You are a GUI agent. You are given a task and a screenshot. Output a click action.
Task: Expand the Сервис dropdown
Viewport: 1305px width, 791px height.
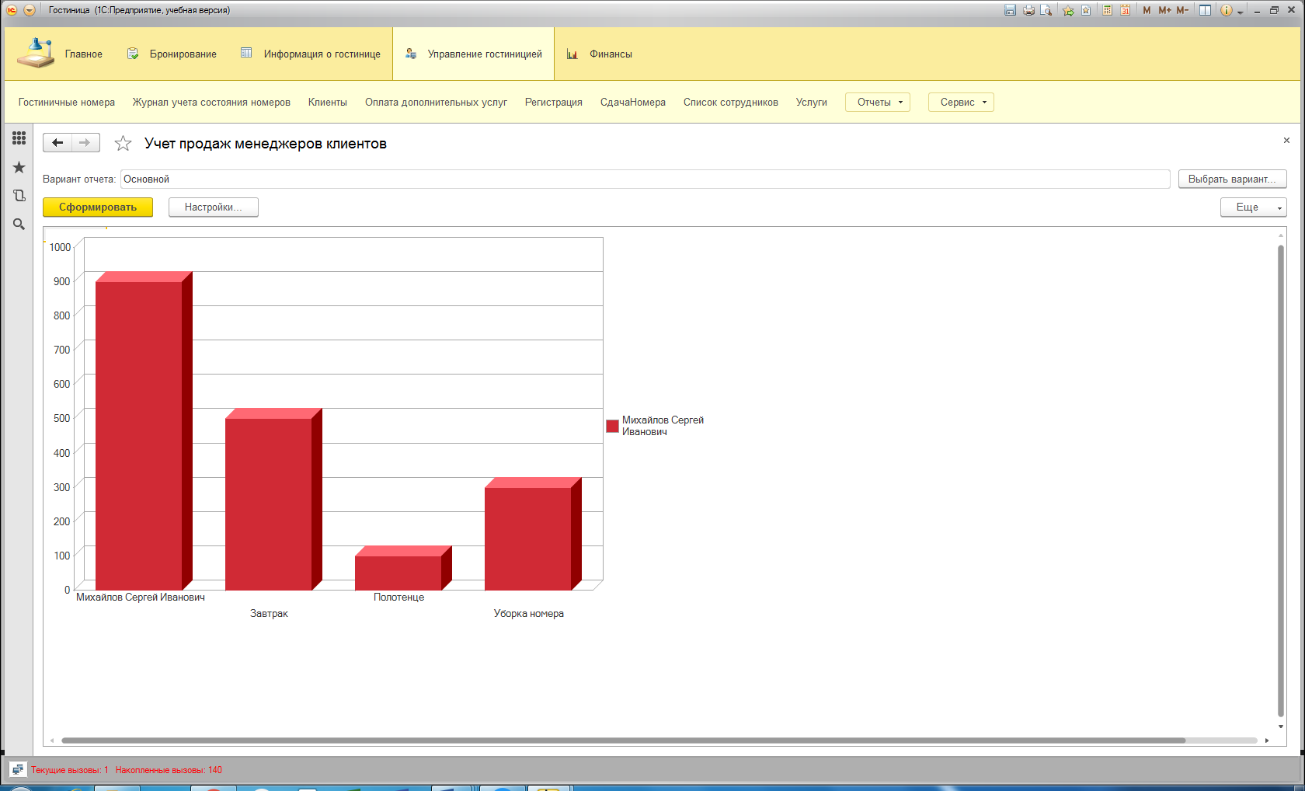point(961,103)
